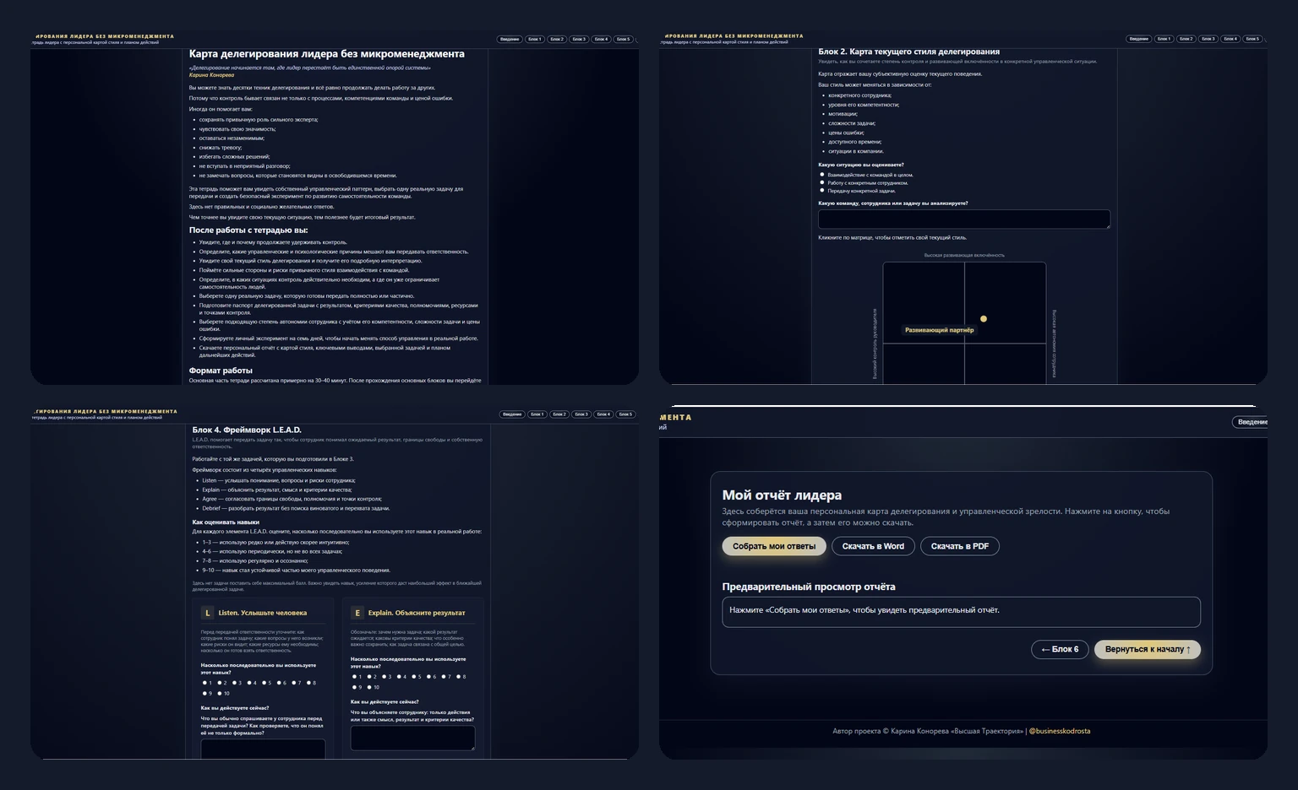Export the report with "Скачать в PDF"
This screenshot has width=1298, height=790.
pos(960,546)
